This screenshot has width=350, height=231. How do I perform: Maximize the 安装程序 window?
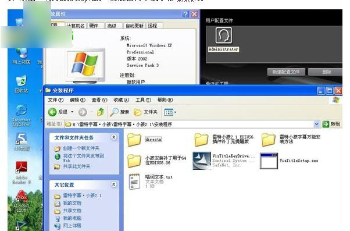point(330,91)
